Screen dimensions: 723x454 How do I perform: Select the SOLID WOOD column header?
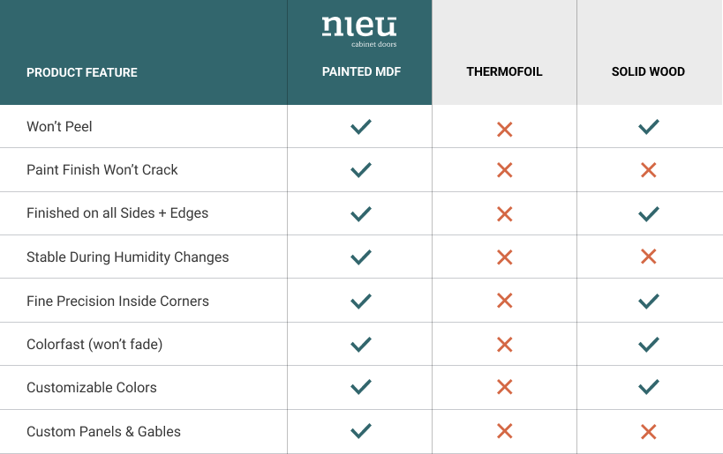point(648,71)
